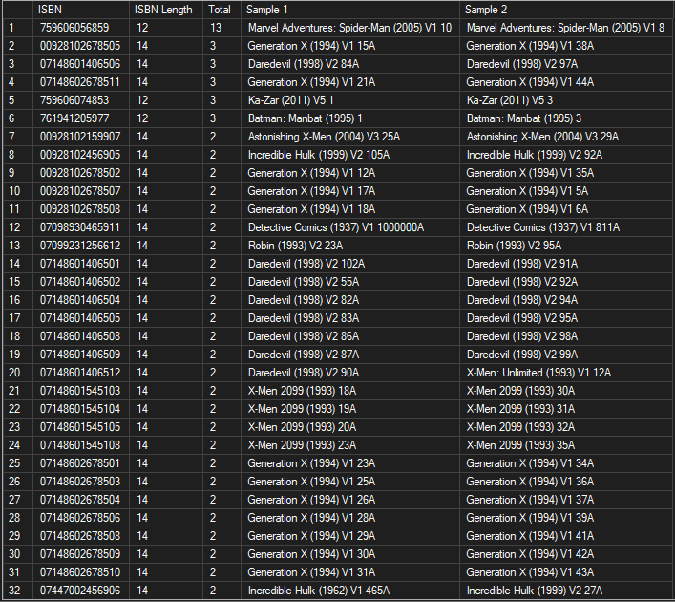Click the ISBN column header
Viewport: 675px width, 602px height.
click(x=80, y=10)
